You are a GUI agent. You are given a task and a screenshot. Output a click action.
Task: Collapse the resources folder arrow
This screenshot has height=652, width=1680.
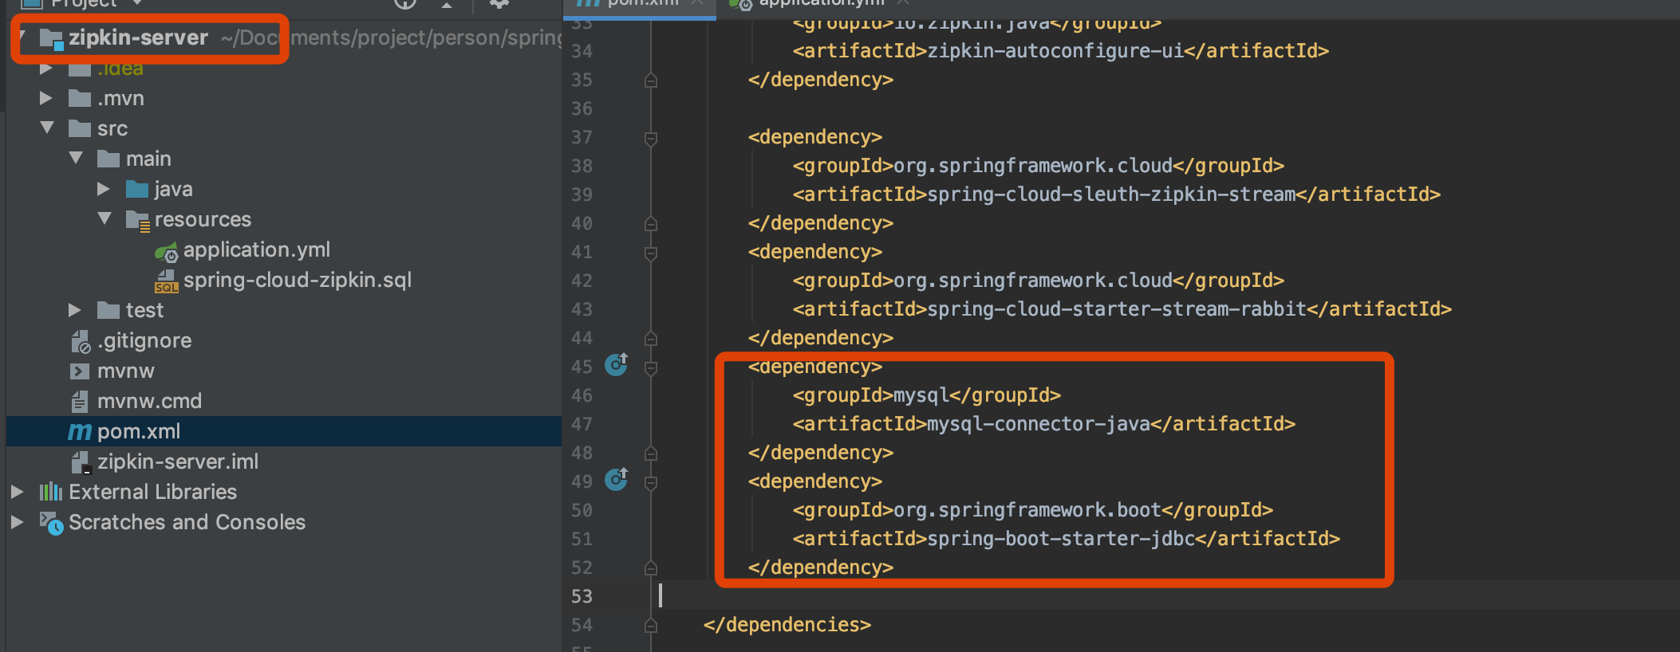coord(105,218)
